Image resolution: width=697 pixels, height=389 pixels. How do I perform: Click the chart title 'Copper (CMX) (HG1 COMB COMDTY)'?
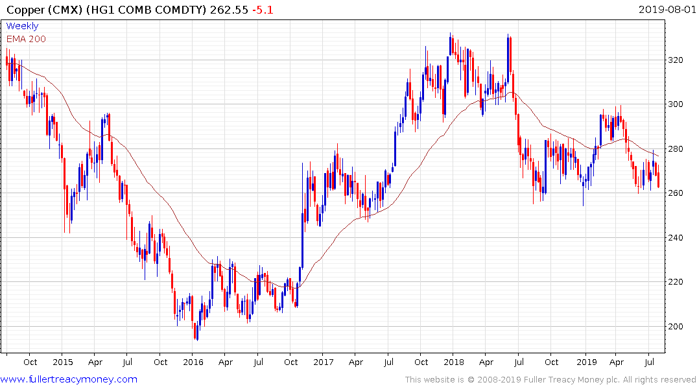(x=107, y=10)
